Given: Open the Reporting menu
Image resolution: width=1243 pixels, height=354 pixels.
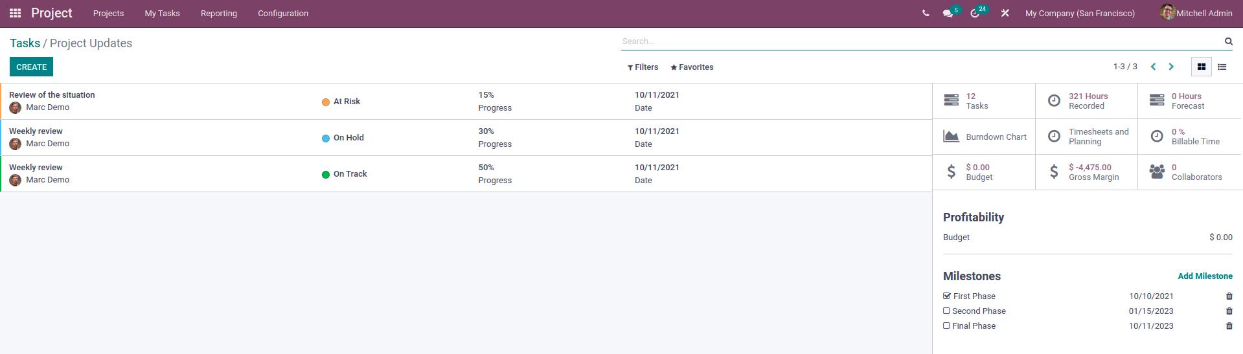Looking at the screenshot, I should pyautogui.click(x=219, y=13).
